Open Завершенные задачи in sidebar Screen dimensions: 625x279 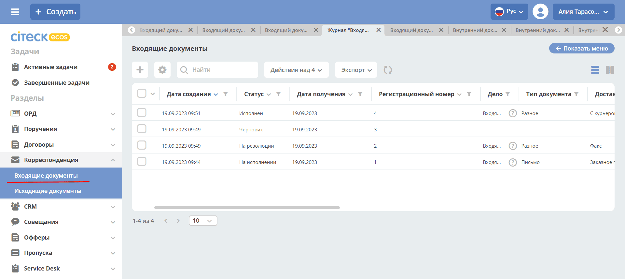coord(57,82)
